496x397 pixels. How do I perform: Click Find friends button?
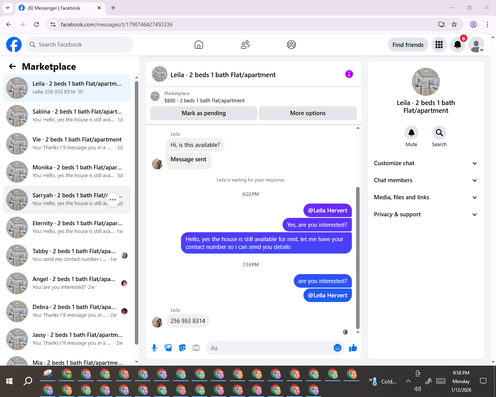coord(408,45)
